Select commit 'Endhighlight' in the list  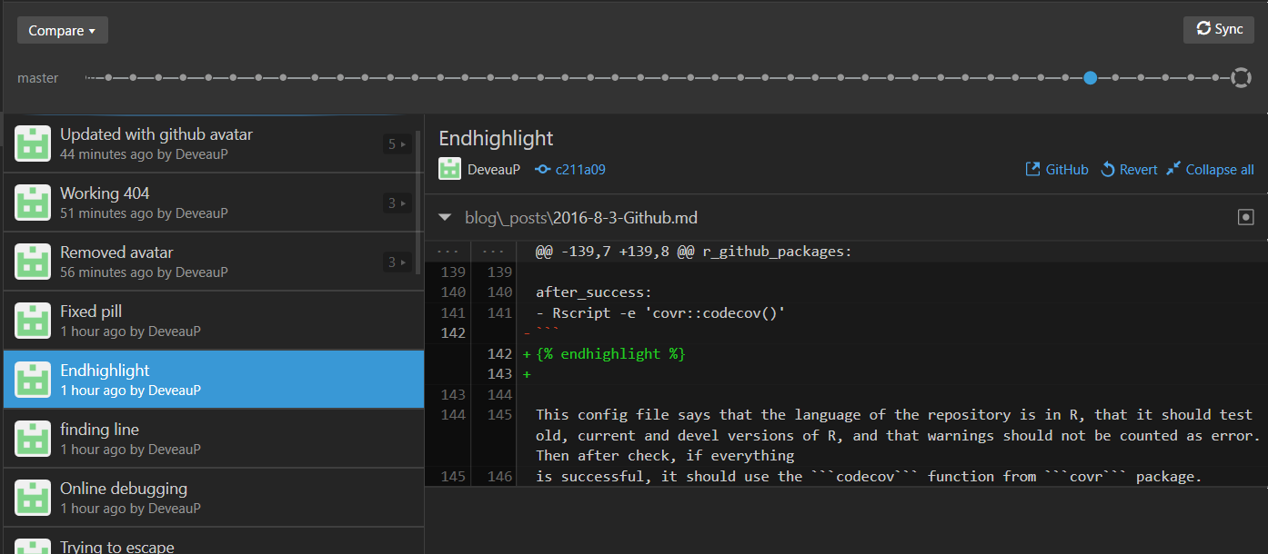coord(214,380)
